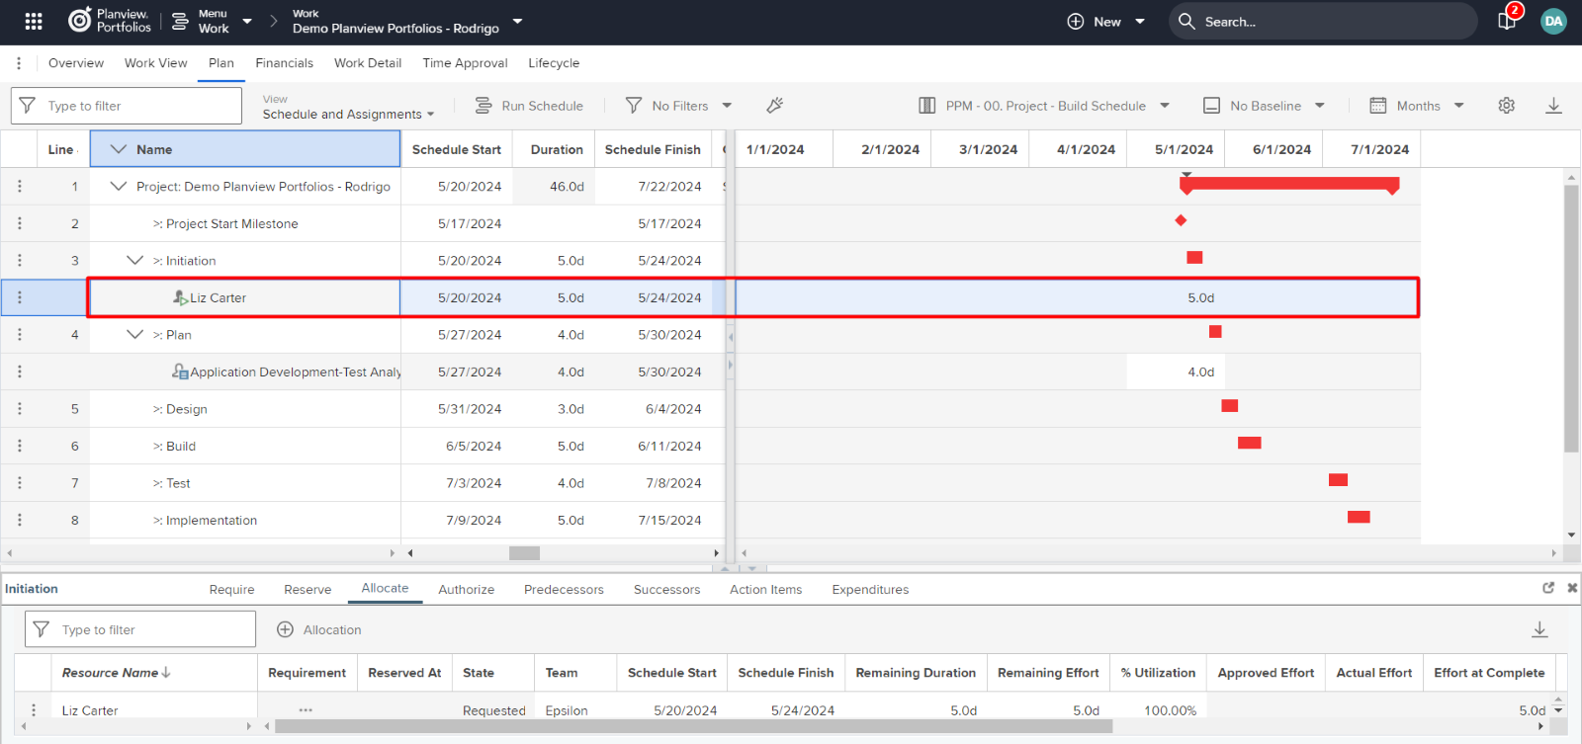
Task: Open the project title dropdown arrow
Action: [517, 21]
